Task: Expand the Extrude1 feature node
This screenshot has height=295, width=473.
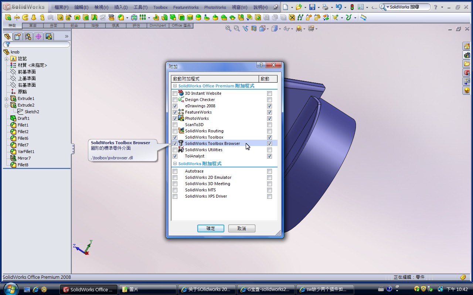Action: click(x=6, y=98)
